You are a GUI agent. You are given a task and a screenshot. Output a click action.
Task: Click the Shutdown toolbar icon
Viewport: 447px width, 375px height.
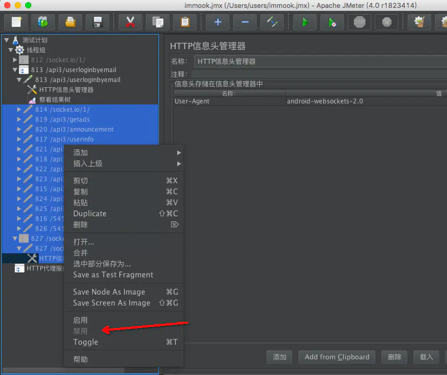pyautogui.click(x=386, y=22)
